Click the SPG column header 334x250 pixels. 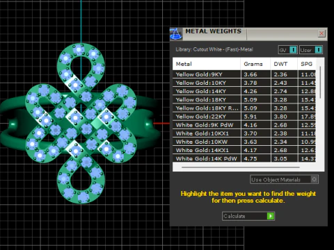click(306, 64)
